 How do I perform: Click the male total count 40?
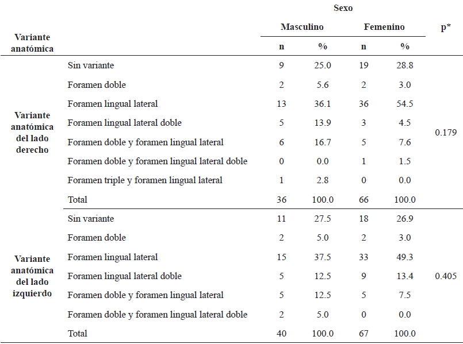click(281, 334)
